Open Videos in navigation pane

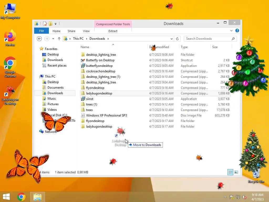point(52,110)
